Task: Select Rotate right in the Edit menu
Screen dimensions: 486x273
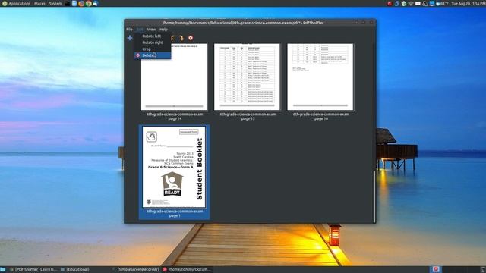Action: point(153,42)
